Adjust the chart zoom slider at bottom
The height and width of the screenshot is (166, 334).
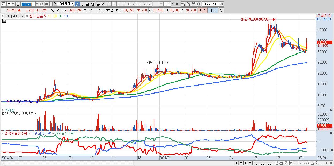pos(263,163)
